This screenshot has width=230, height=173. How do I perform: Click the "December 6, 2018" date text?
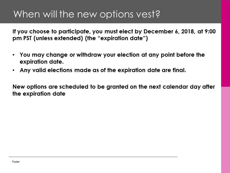tap(166, 32)
